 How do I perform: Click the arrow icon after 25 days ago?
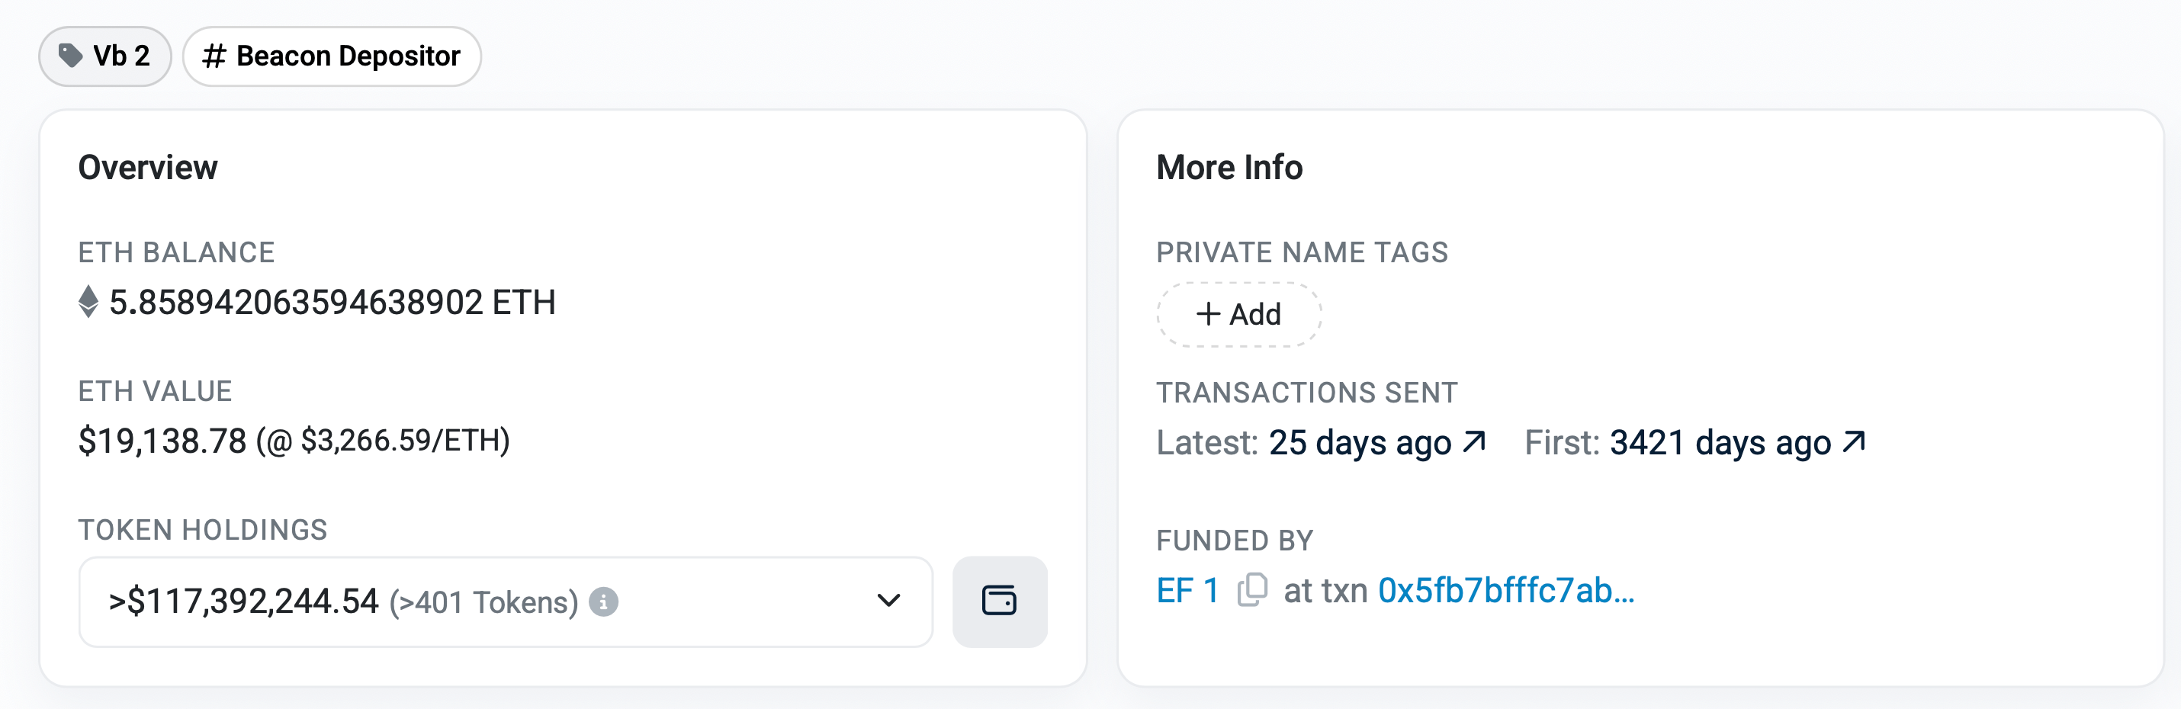coord(1475,441)
